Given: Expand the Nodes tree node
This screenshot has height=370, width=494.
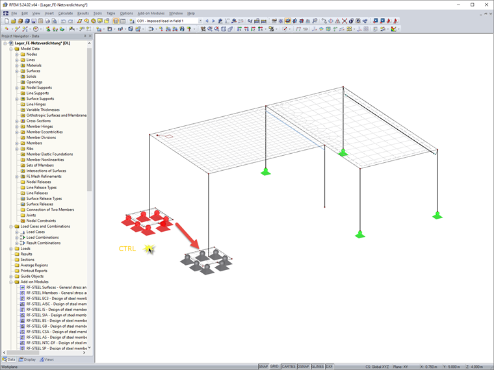Looking at the screenshot, I should (x=17, y=55).
